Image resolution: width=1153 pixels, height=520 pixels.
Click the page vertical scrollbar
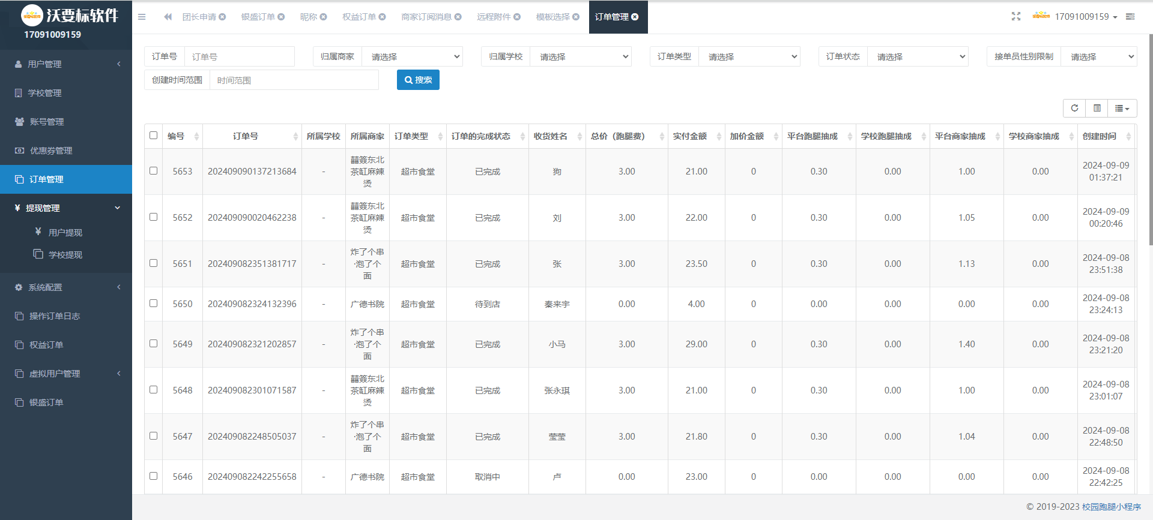(x=1151, y=139)
